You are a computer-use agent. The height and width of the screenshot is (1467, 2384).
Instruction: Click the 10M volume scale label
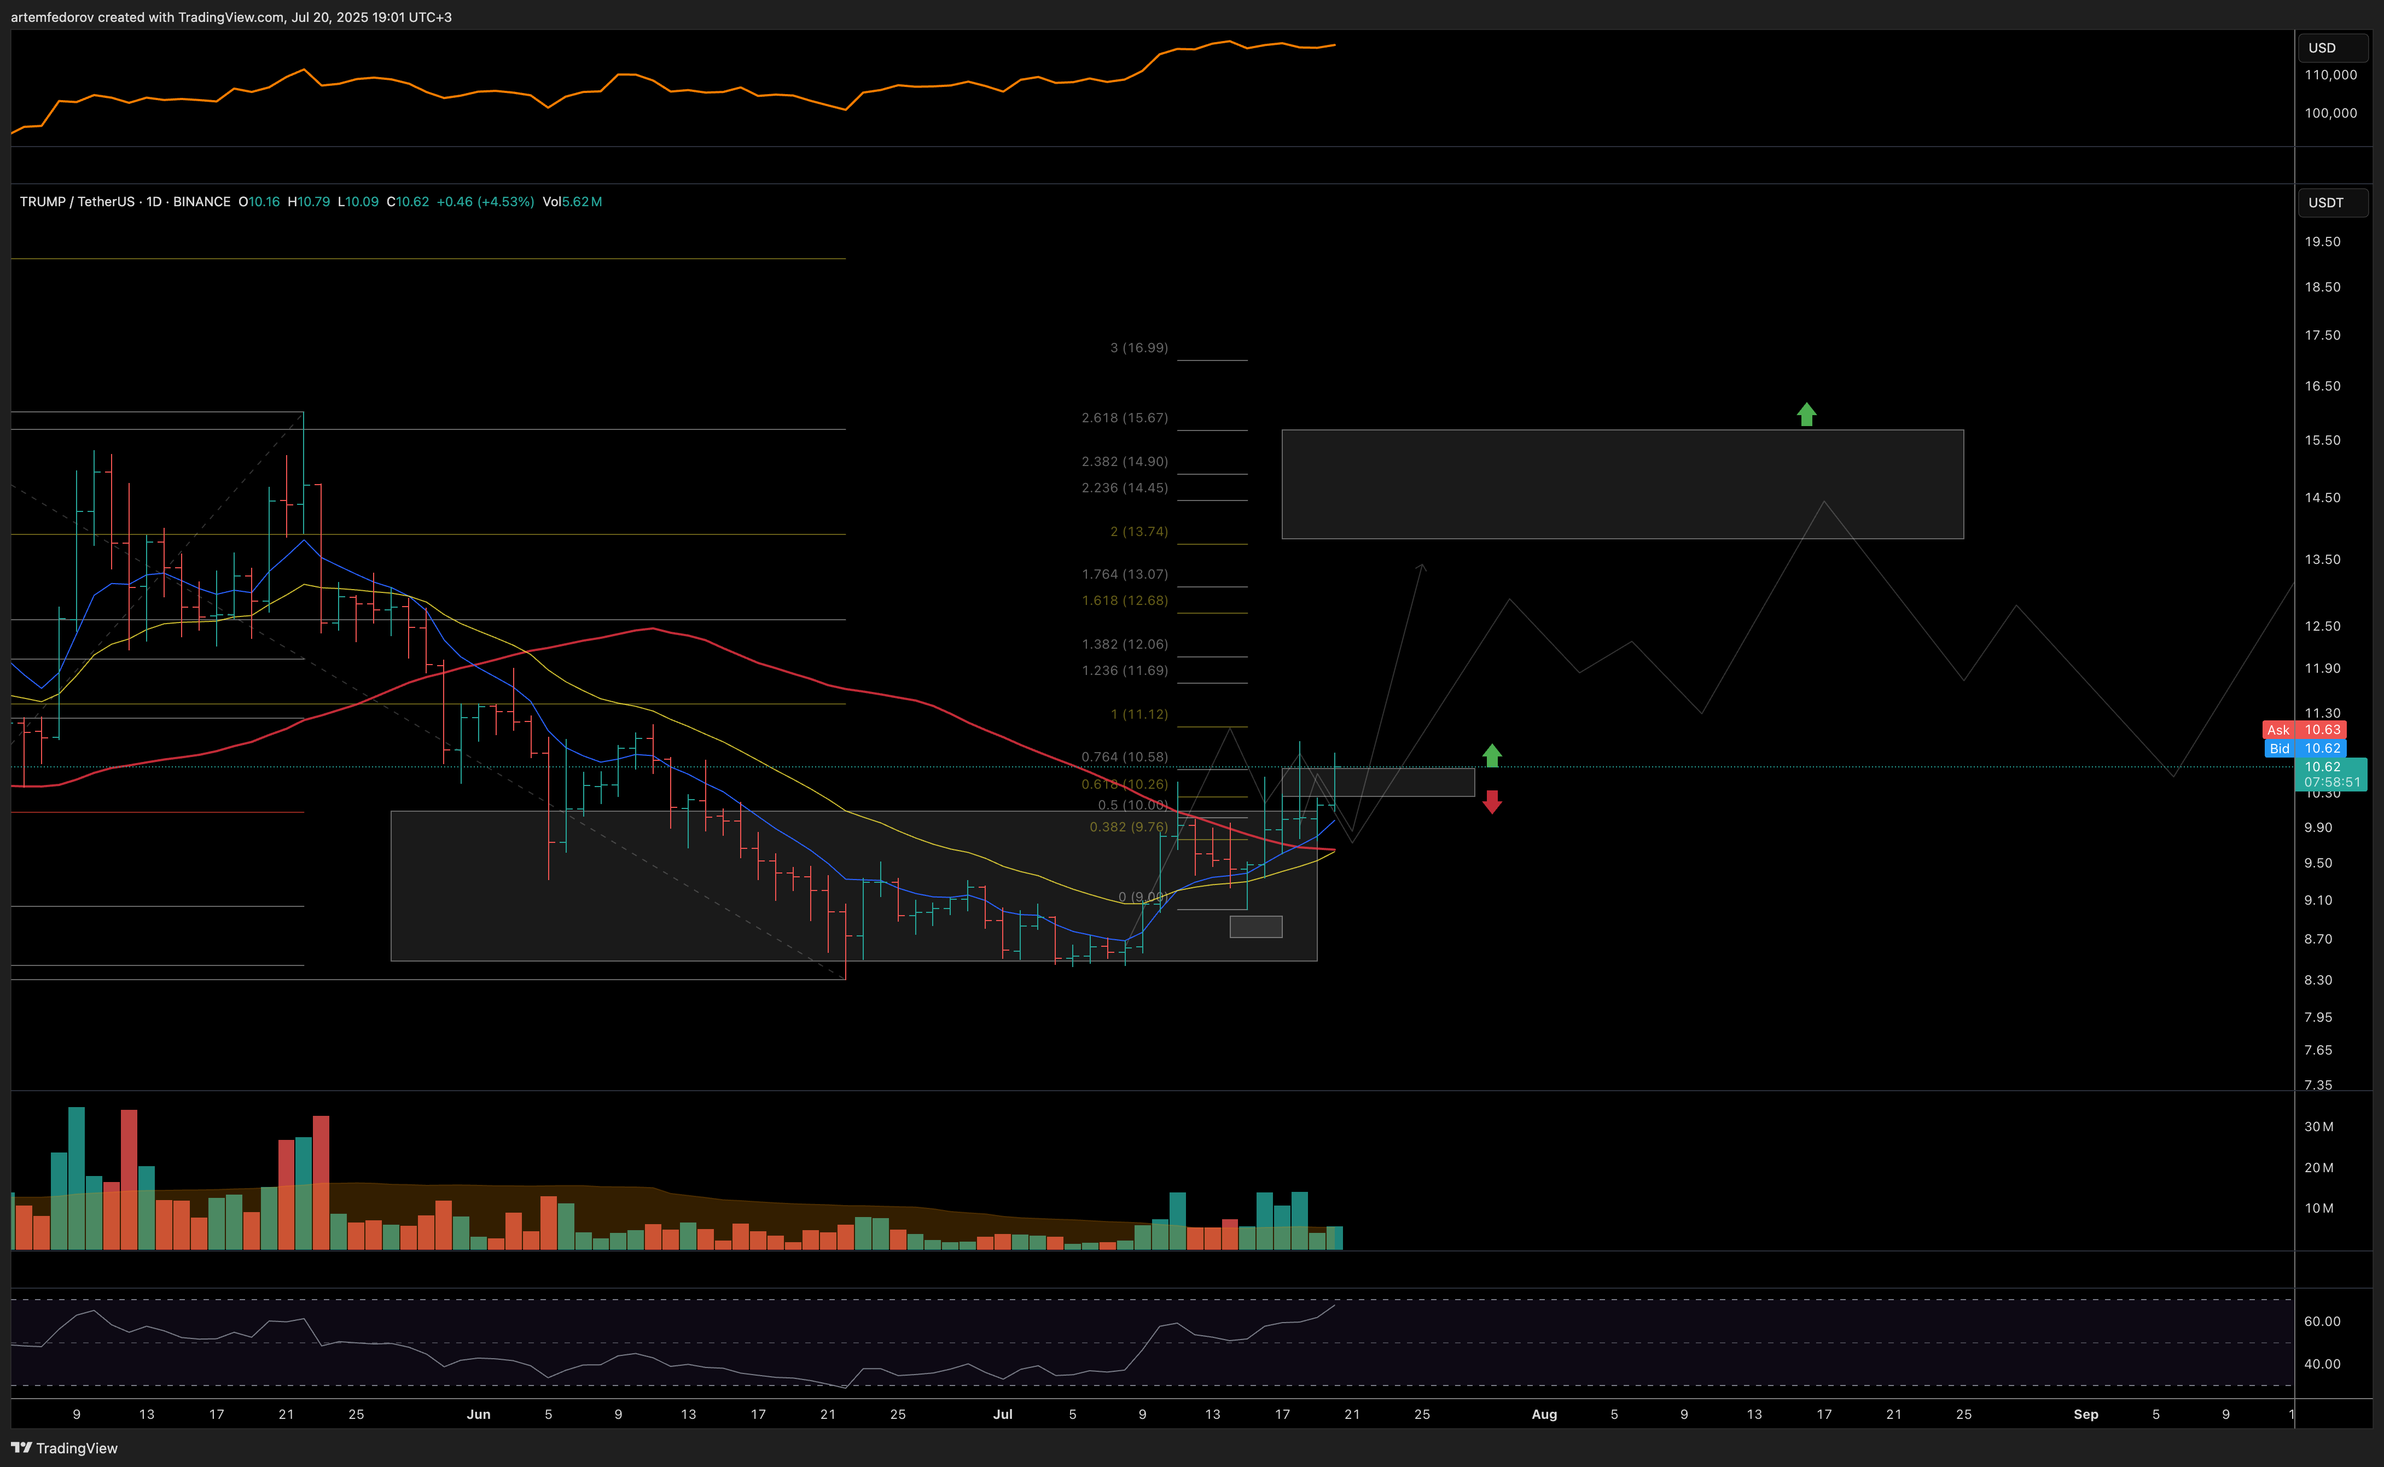pyautogui.click(x=2319, y=1208)
